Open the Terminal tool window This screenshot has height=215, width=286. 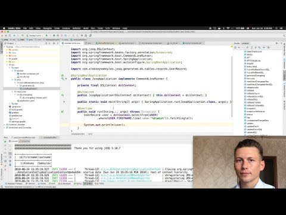pyautogui.click(x=30, y=183)
